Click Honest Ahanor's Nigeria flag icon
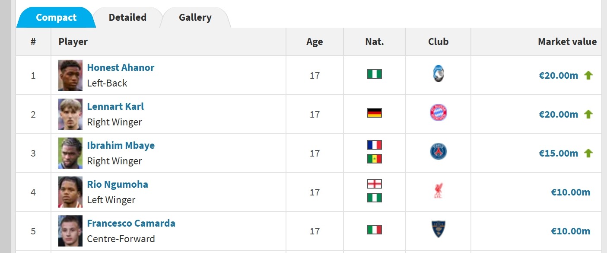Image resolution: width=607 pixels, height=253 pixels. point(374,74)
